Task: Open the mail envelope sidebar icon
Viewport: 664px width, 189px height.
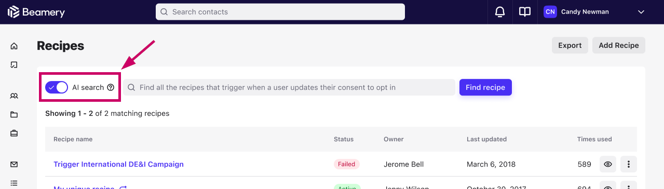Action: click(14, 165)
